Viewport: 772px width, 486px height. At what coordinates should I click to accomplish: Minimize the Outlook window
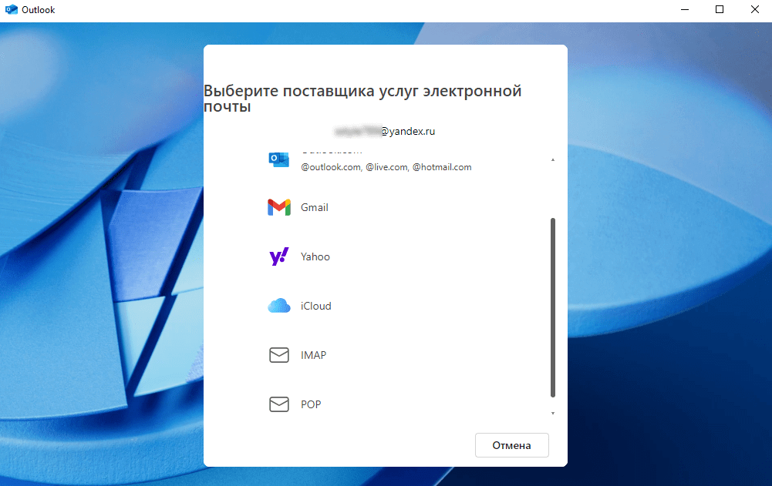point(684,10)
